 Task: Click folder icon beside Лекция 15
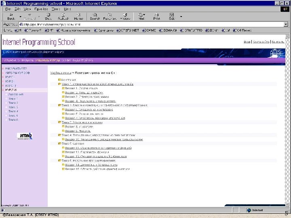[63, 169]
